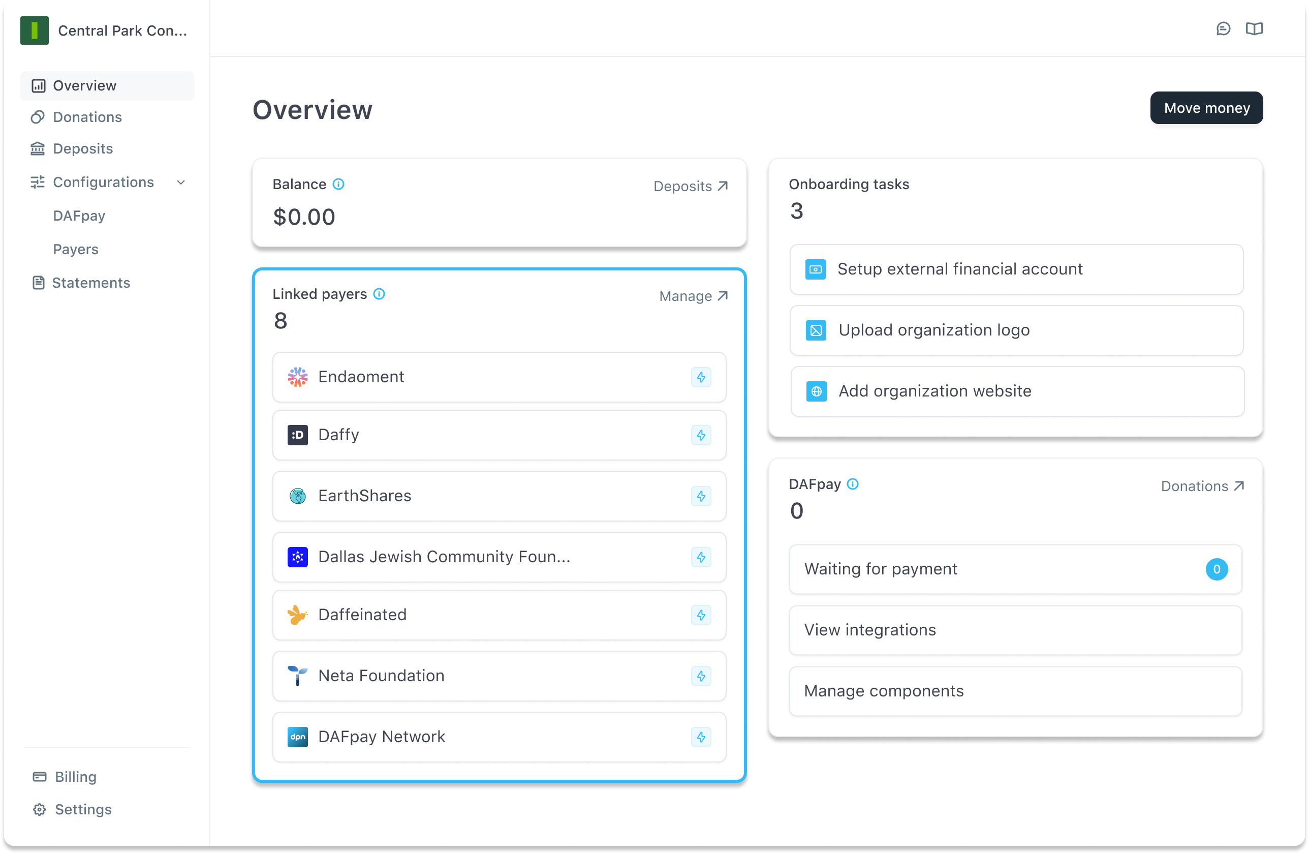
Task: Collapse the Configurations chevron in sidebar
Action: [181, 182]
